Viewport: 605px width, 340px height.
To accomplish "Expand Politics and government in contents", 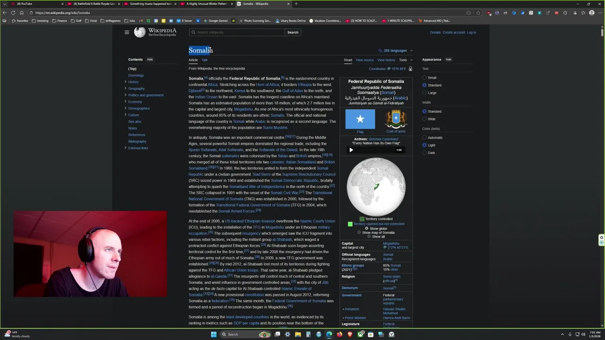I will [125, 95].
